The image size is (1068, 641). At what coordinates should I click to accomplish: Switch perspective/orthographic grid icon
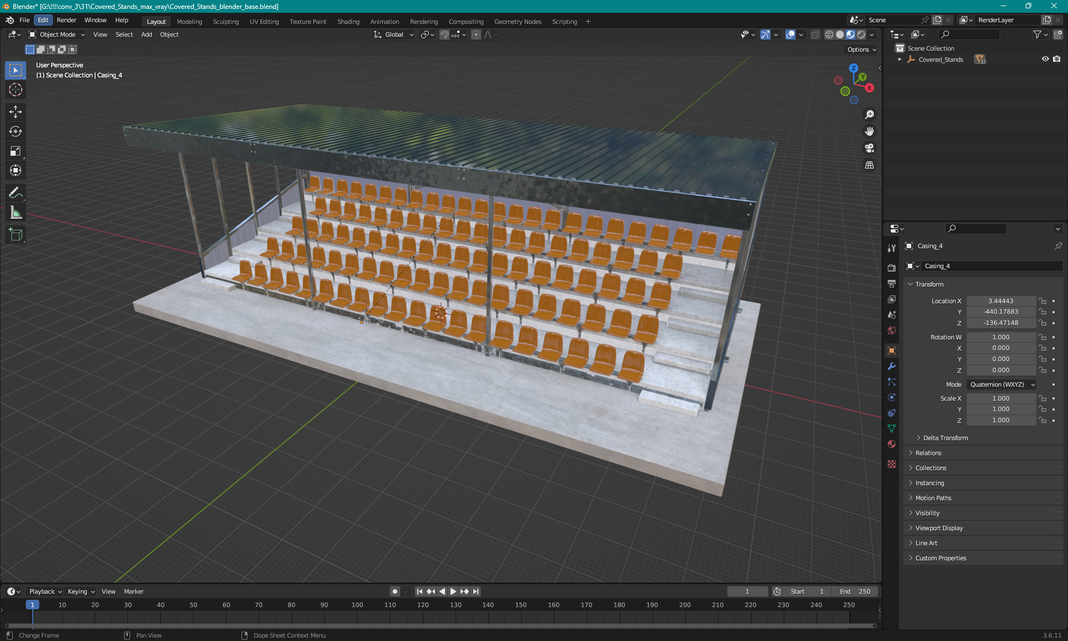click(869, 165)
